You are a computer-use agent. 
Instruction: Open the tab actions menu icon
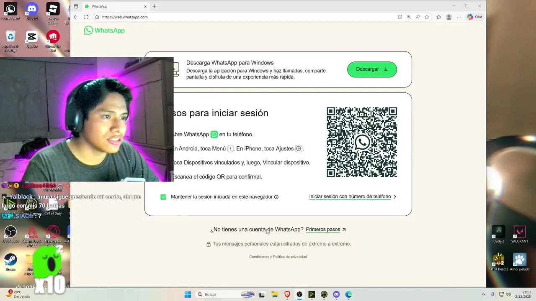tap(76, 6)
